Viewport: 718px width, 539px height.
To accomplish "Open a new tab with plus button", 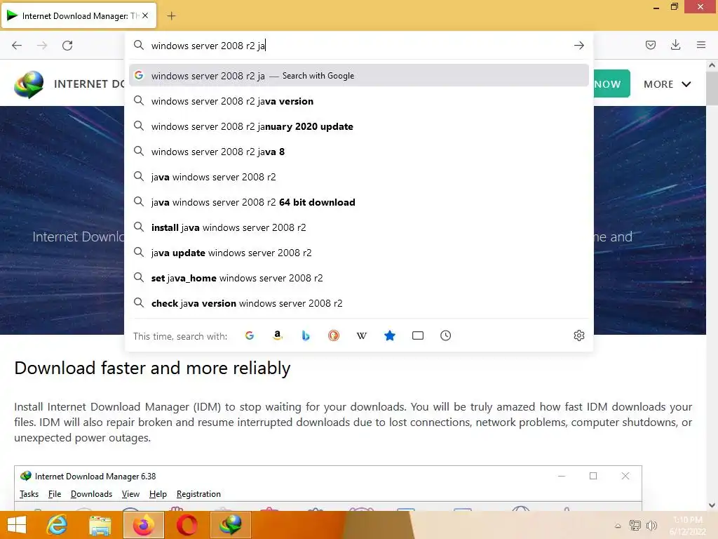I will point(171,16).
